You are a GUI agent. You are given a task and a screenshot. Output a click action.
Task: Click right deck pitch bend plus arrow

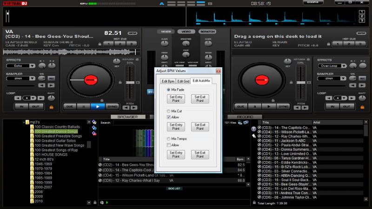pyautogui.click(x=305, y=108)
